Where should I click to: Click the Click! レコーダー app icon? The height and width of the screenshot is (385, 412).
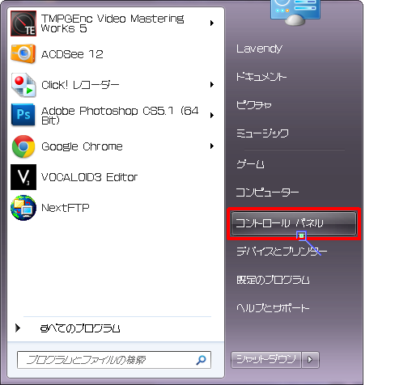pyautogui.click(x=23, y=85)
